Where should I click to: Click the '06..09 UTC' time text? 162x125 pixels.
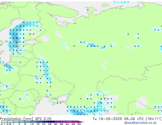(x=134, y=119)
